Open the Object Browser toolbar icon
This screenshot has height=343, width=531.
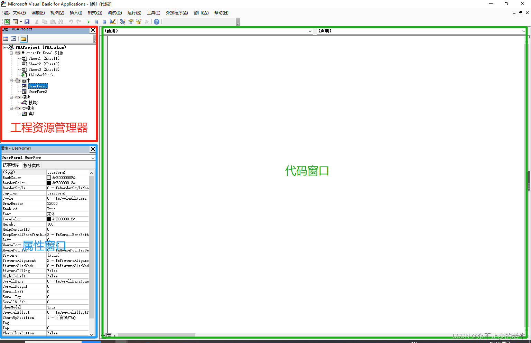pyautogui.click(x=139, y=22)
